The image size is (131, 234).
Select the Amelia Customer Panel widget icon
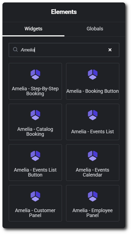[35, 197]
